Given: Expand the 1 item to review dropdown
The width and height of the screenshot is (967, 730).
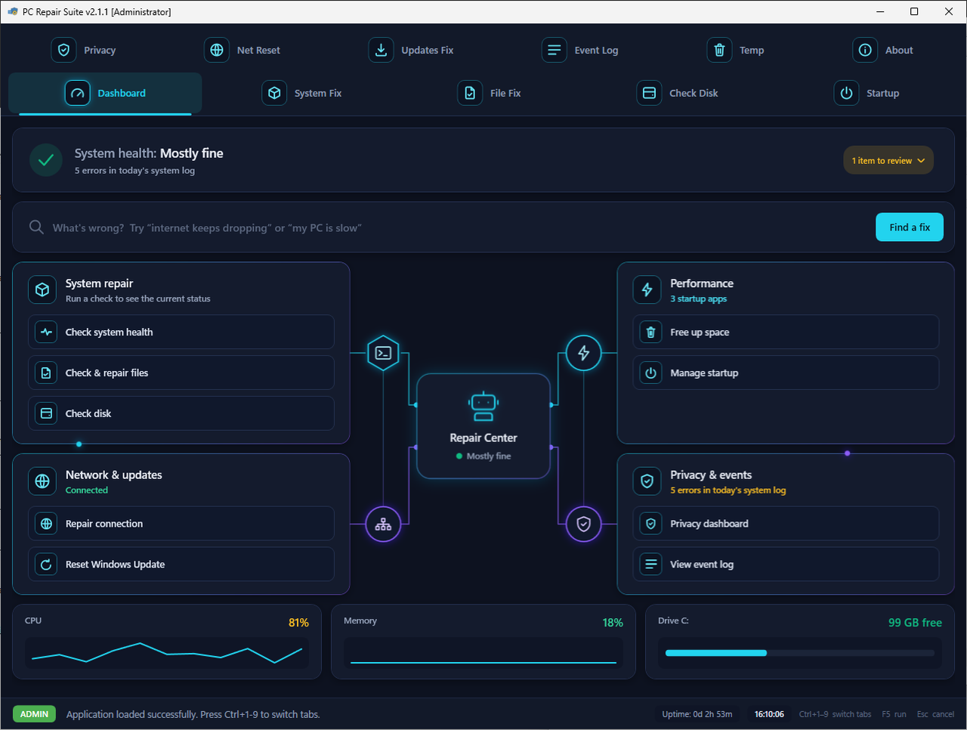Looking at the screenshot, I should [x=888, y=160].
